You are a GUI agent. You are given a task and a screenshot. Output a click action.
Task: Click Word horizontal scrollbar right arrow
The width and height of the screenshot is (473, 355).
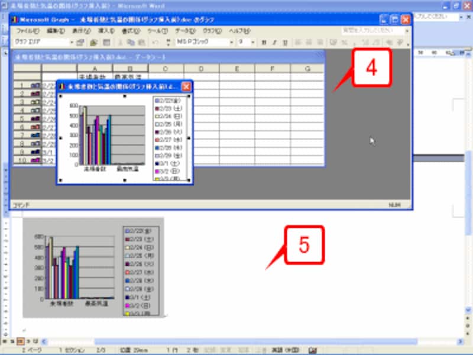(461, 342)
